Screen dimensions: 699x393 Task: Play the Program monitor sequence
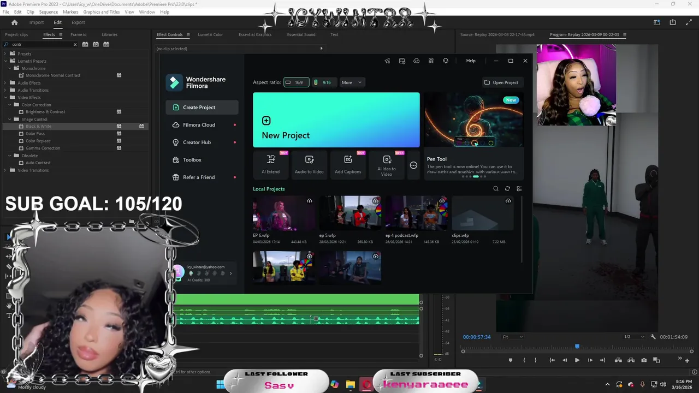click(577, 360)
